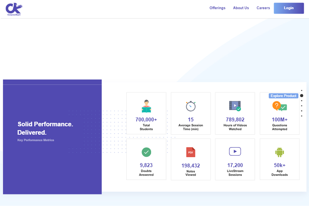The width and height of the screenshot is (309, 206).
Task: Click the "Solid Performance. Delivered." heading
Action: point(45,128)
